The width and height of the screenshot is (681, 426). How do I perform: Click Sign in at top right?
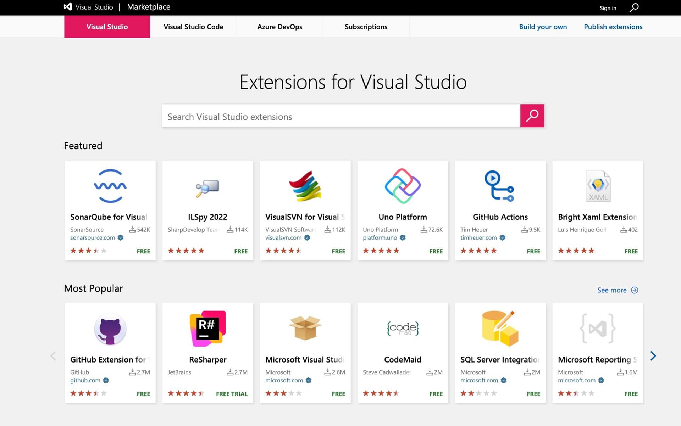pos(608,8)
